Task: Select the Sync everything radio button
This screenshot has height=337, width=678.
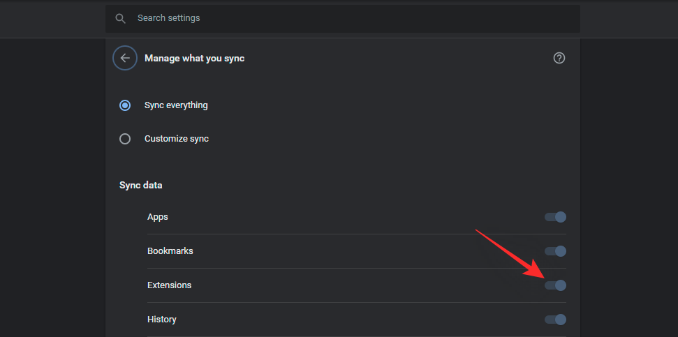Action: point(125,105)
